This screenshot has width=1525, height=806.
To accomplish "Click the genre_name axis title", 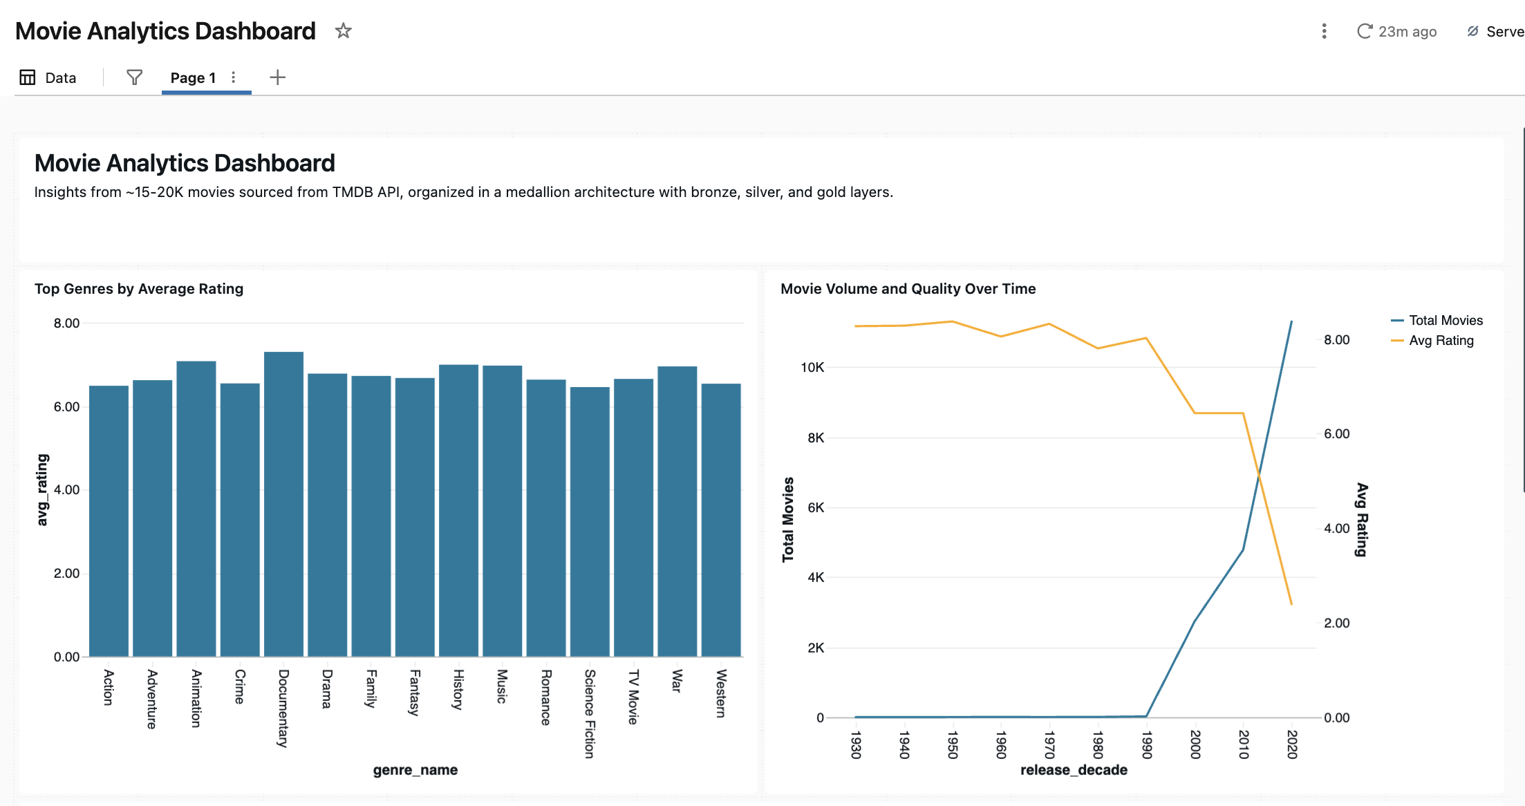I will (415, 770).
